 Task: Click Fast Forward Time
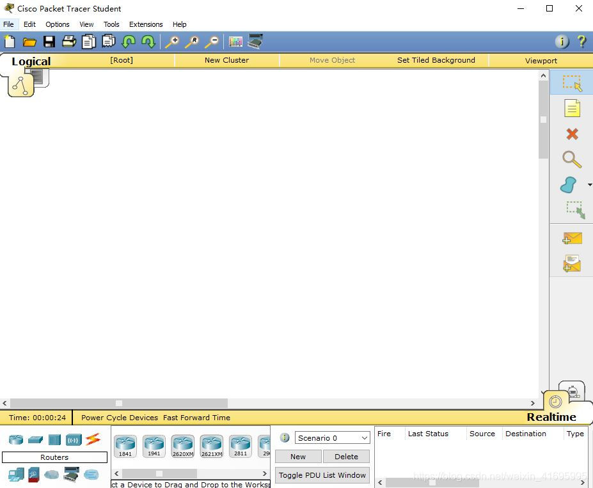coord(196,417)
